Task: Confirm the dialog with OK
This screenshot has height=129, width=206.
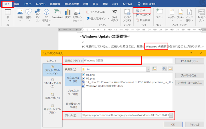Action: pos(173,124)
